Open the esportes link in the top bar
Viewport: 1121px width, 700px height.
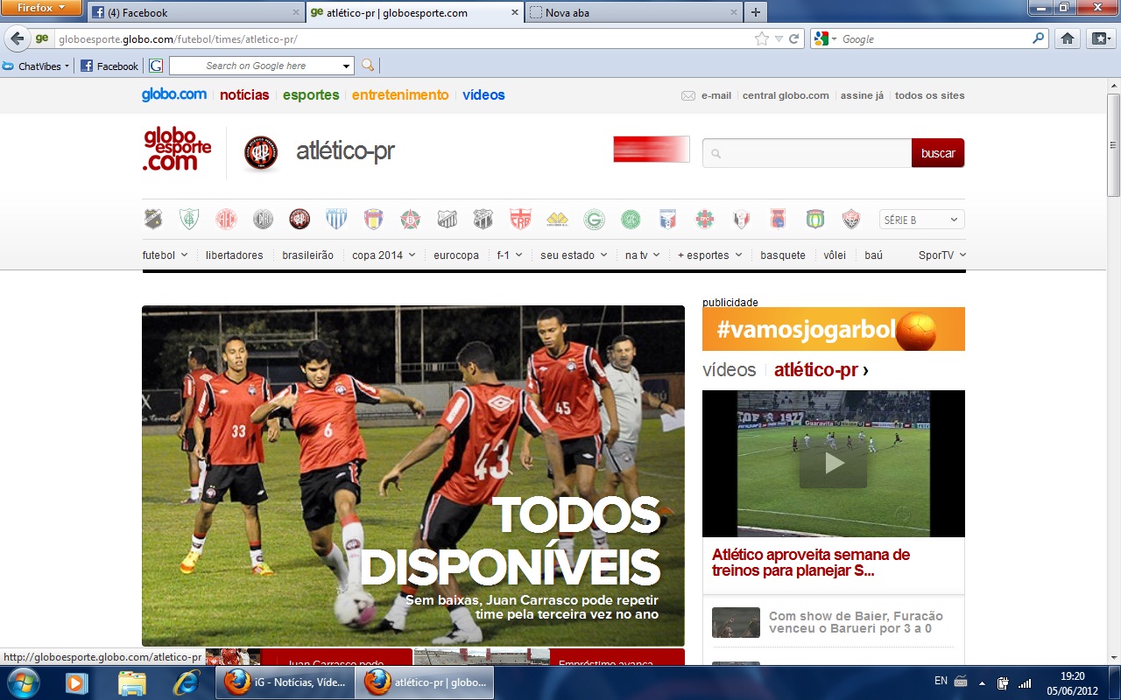pyautogui.click(x=310, y=95)
